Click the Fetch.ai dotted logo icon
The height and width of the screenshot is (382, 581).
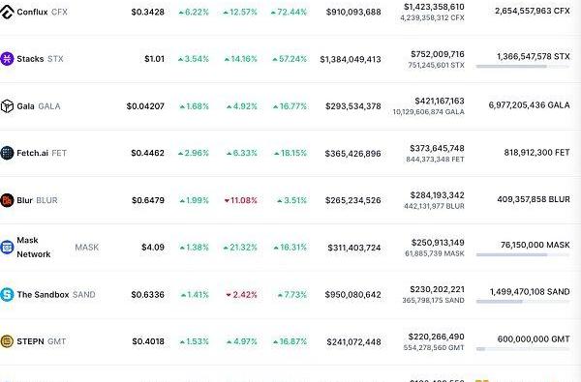coord(7,153)
